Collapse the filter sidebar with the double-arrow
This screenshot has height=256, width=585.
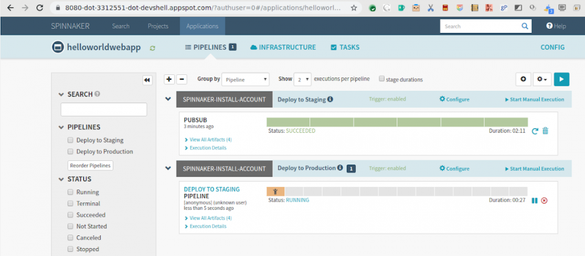click(x=147, y=80)
